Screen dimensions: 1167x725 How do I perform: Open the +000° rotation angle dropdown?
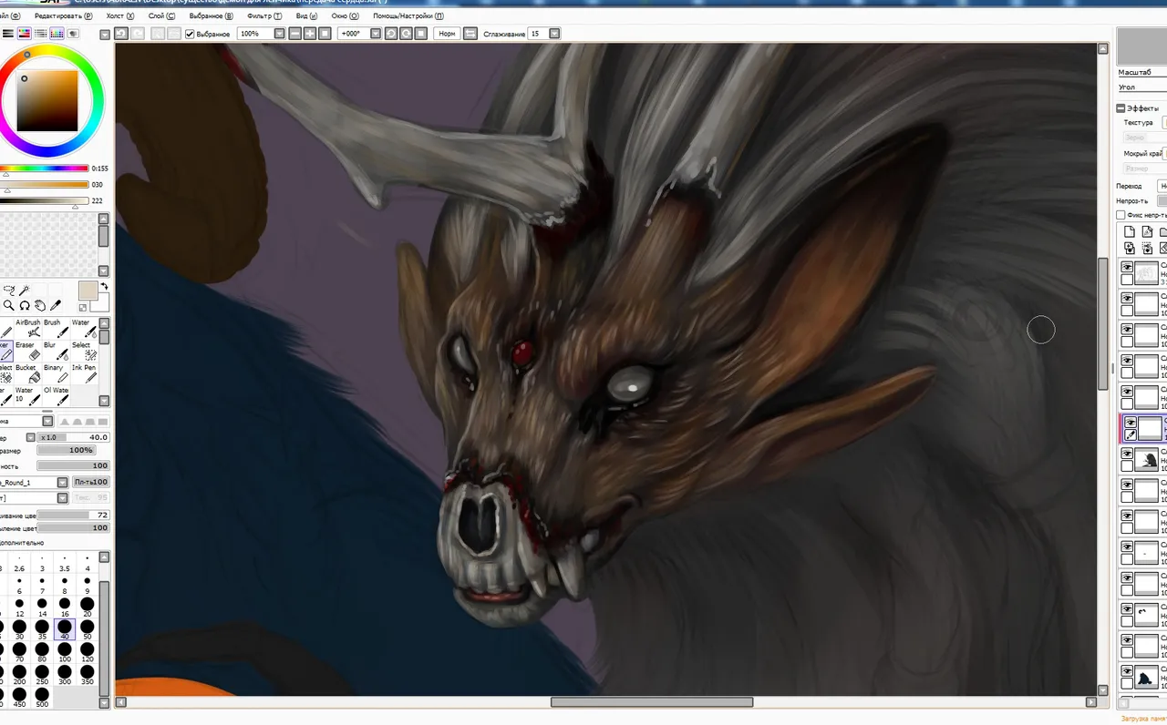click(x=376, y=34)
